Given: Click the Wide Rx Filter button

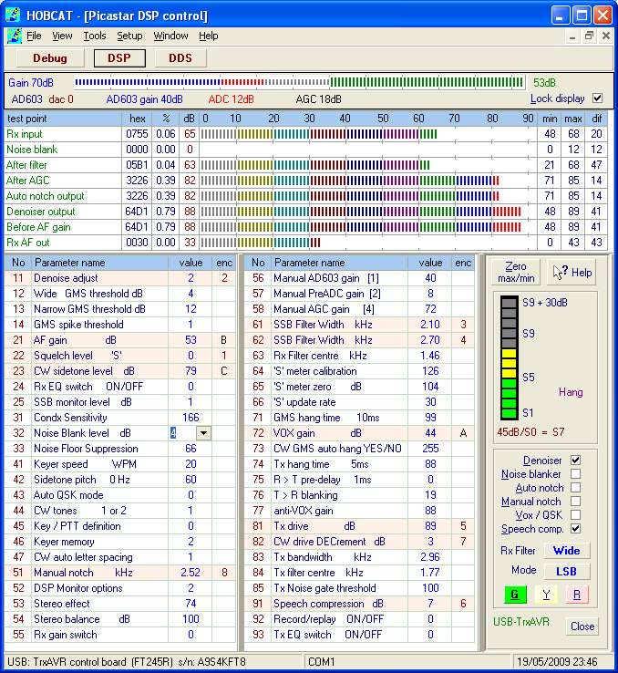Looking at the screenshot, I should (x=566, y=551).
